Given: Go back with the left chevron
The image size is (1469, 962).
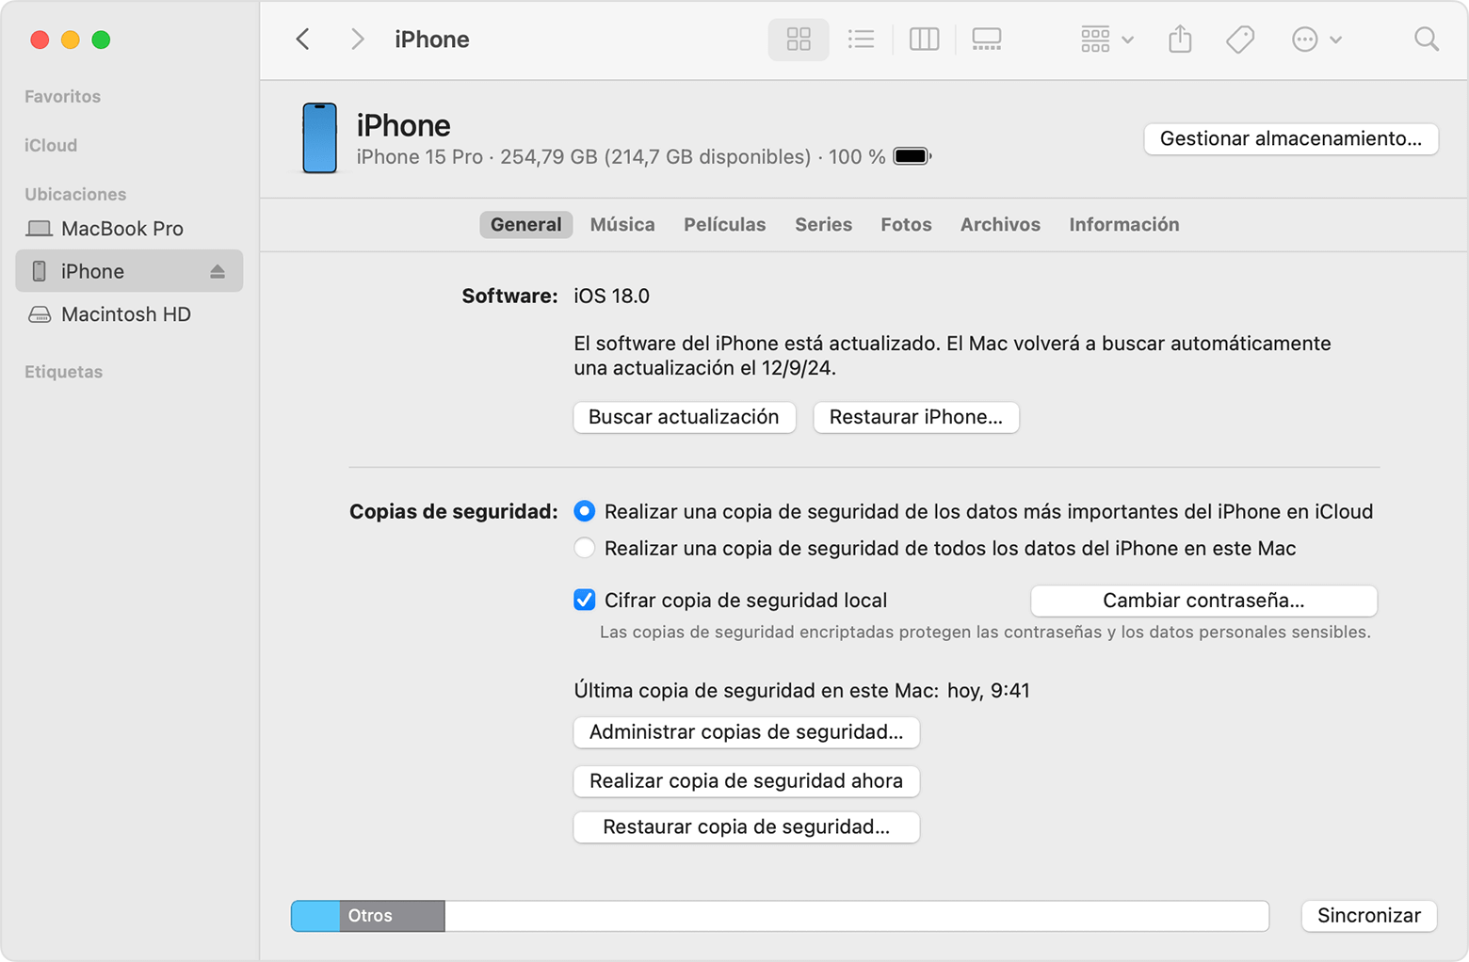Looking at the screenshot, I should 303,40.
